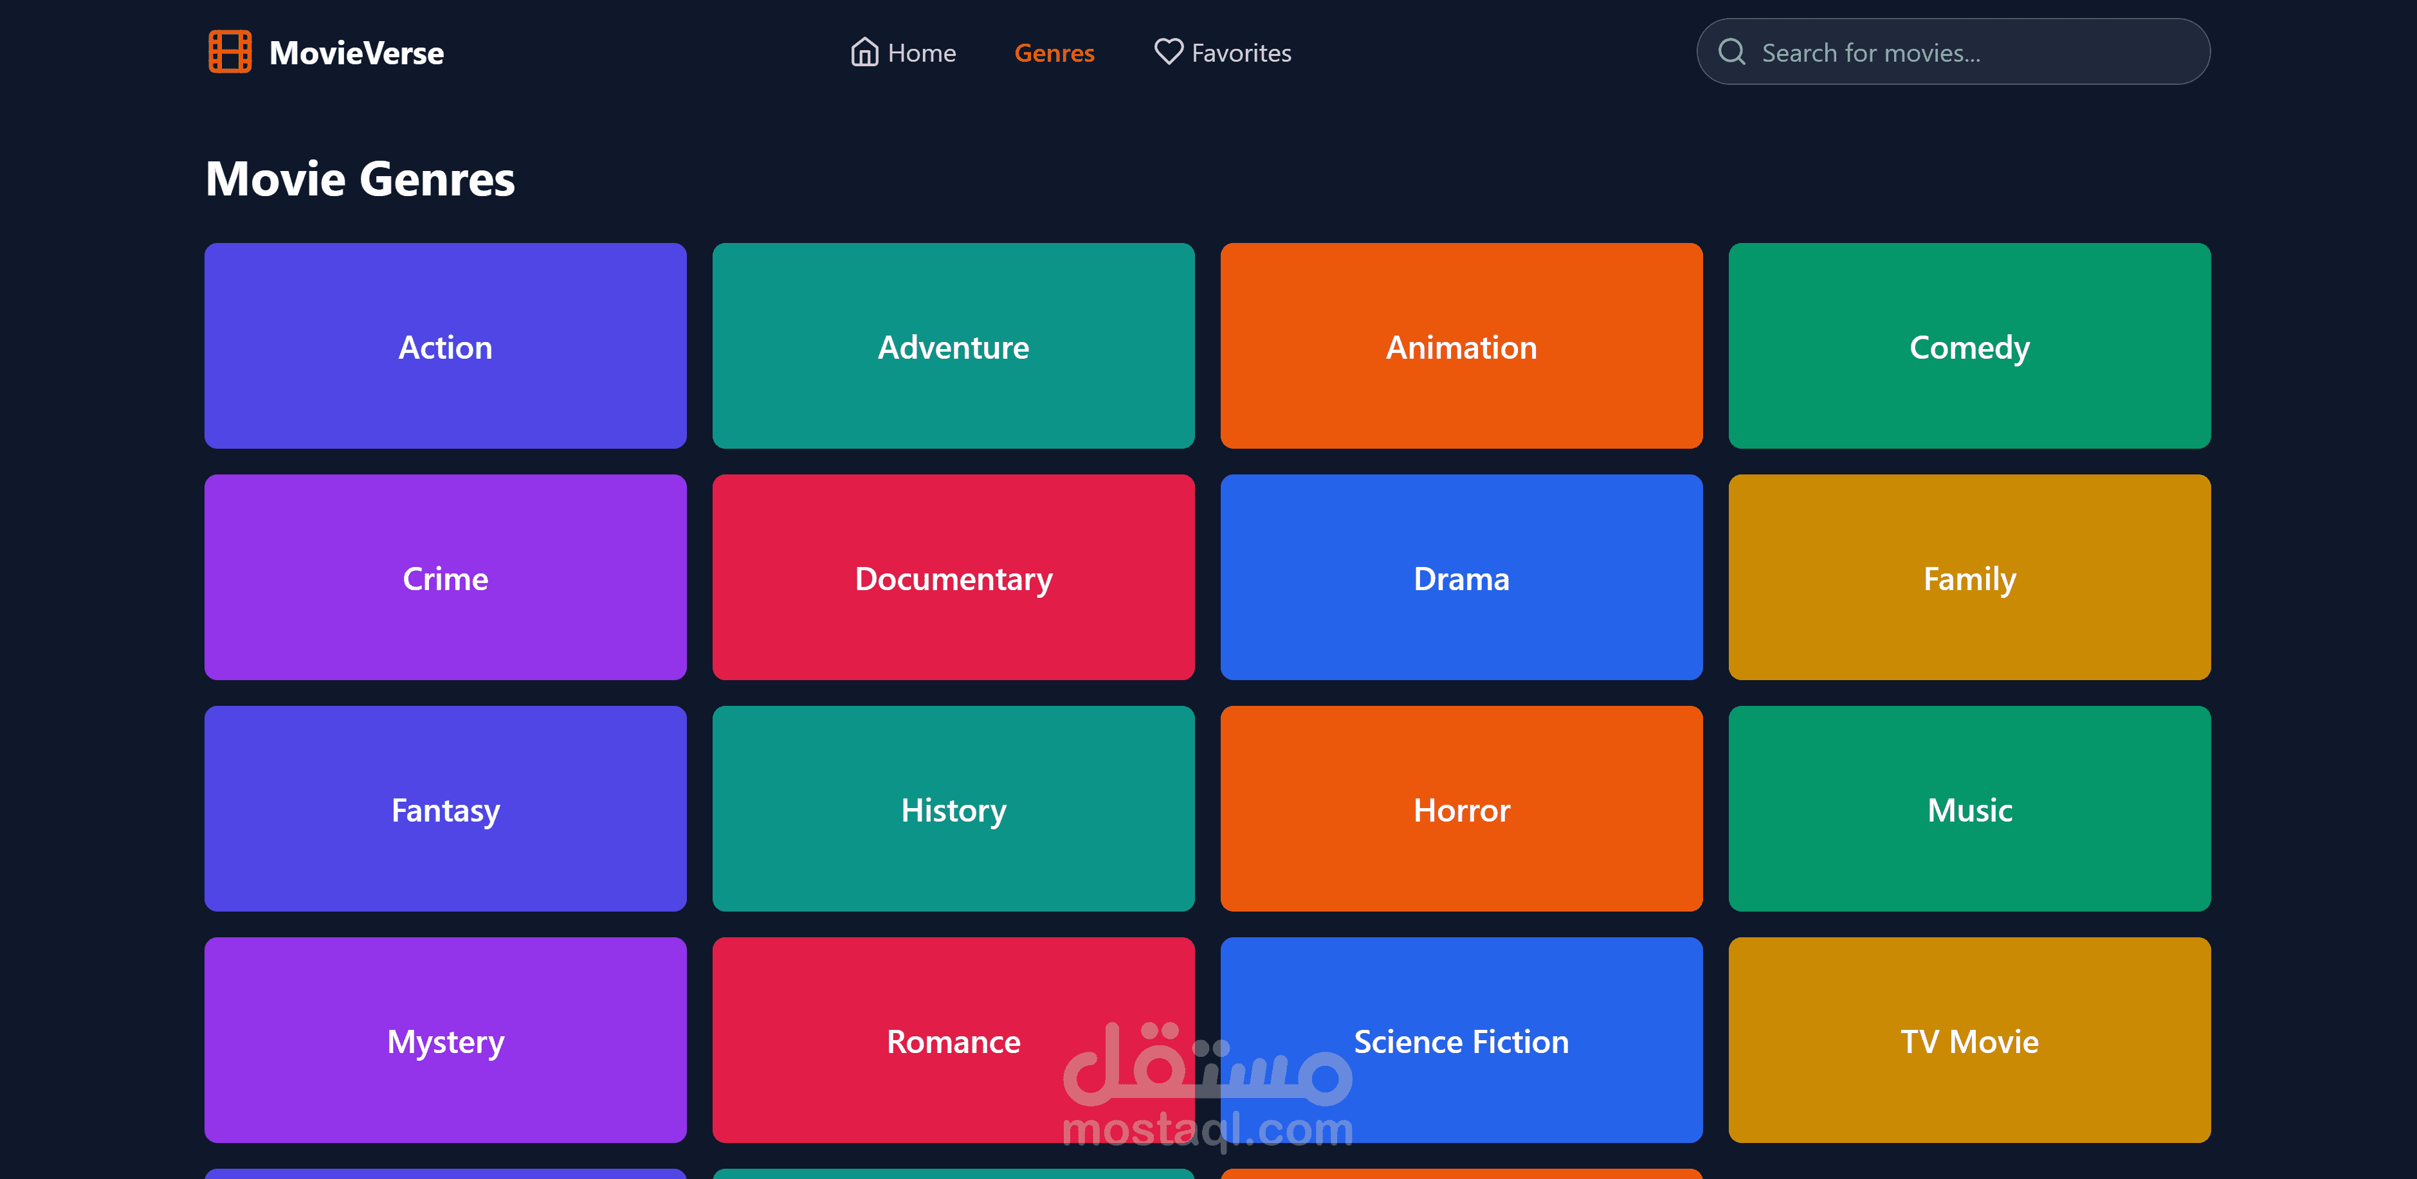Screen dimensions: 2417x1179
Task: Choose the orange Animation genre card
Action: coord(1461,346)
